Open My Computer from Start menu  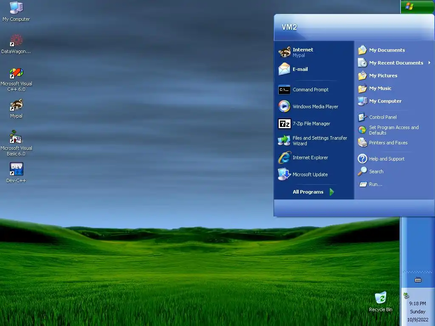click(x=395, y=101)
